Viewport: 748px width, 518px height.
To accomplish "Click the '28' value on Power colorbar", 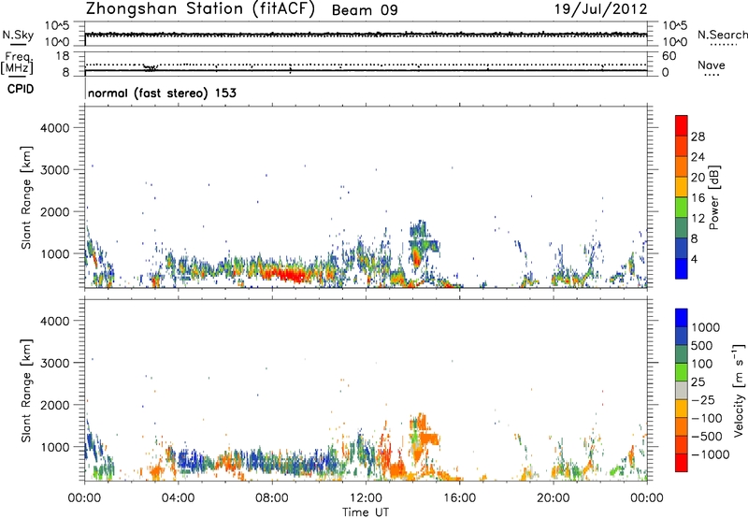I will coord(698,137).
